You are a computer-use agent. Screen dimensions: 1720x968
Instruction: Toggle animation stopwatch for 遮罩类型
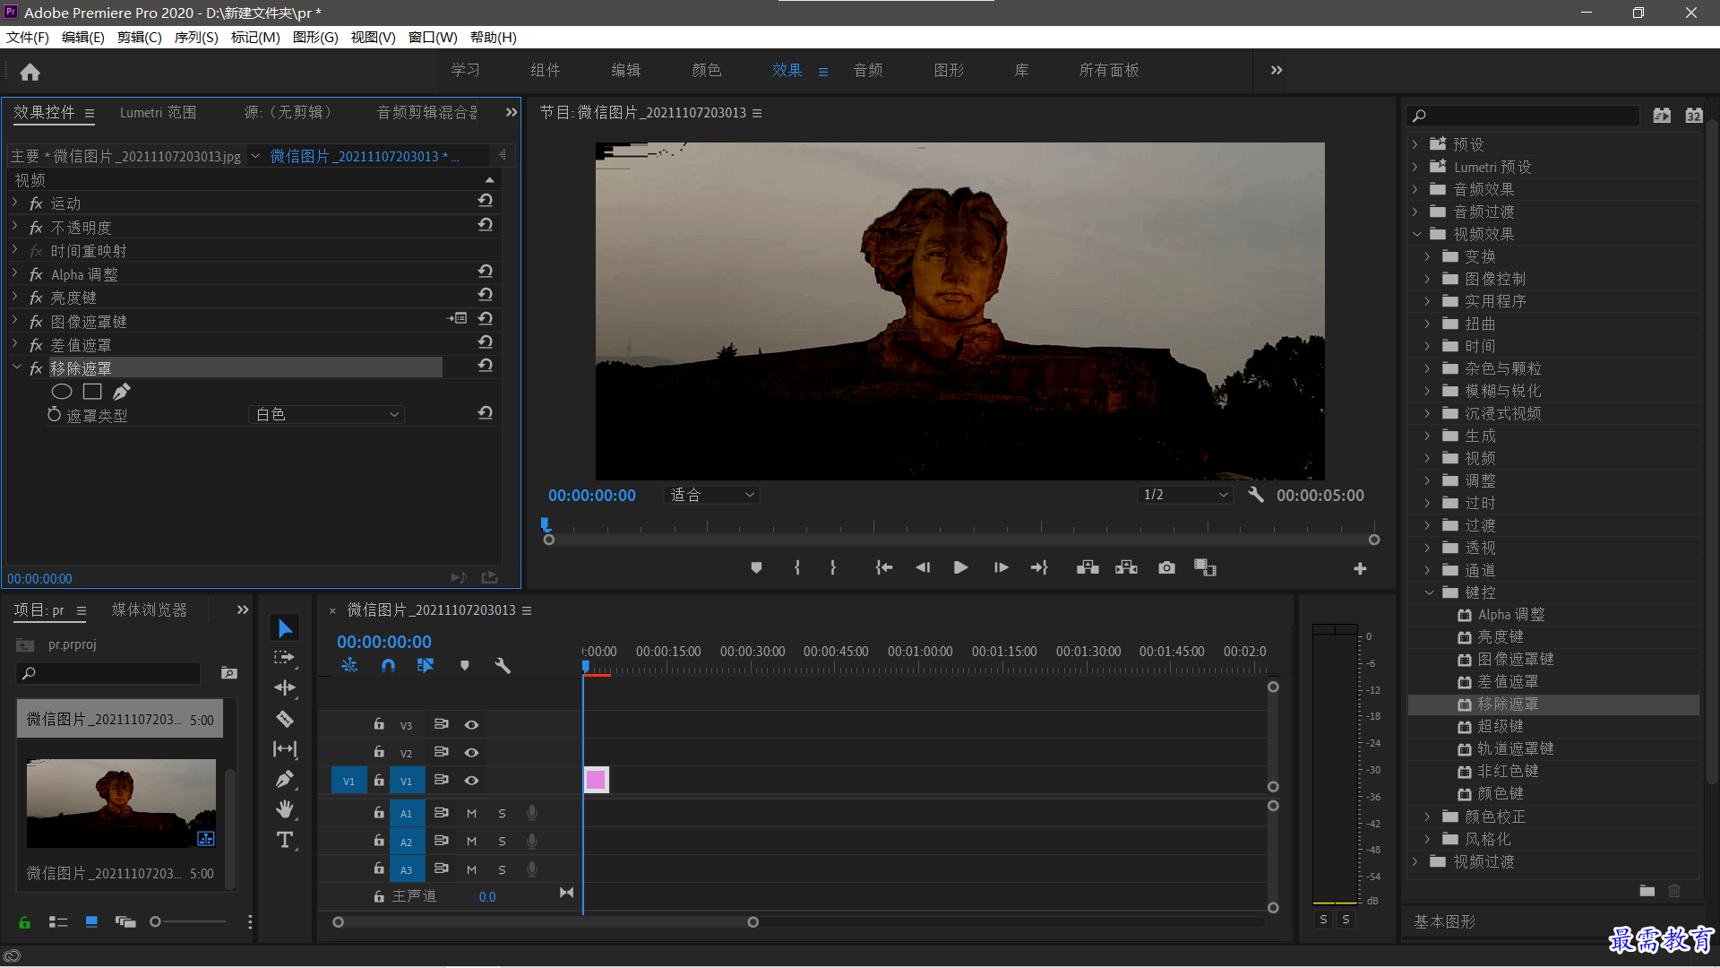pyautogui.click(x=54, y=415)
